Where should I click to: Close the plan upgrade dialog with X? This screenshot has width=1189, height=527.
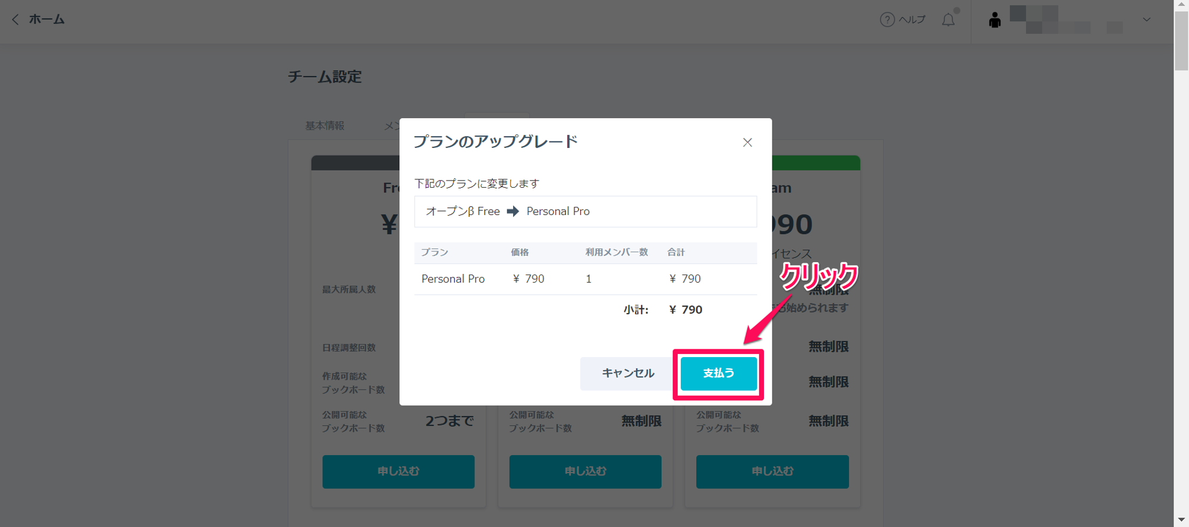click(x=747, y=143)
